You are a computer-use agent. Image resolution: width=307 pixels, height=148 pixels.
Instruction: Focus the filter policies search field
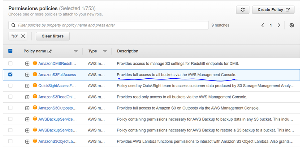pos(108,25)
